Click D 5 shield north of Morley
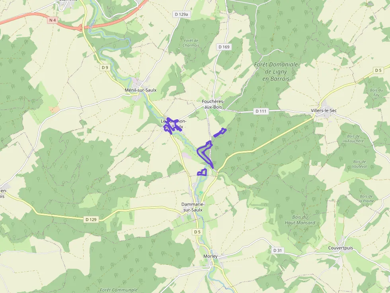 point(197,232)
